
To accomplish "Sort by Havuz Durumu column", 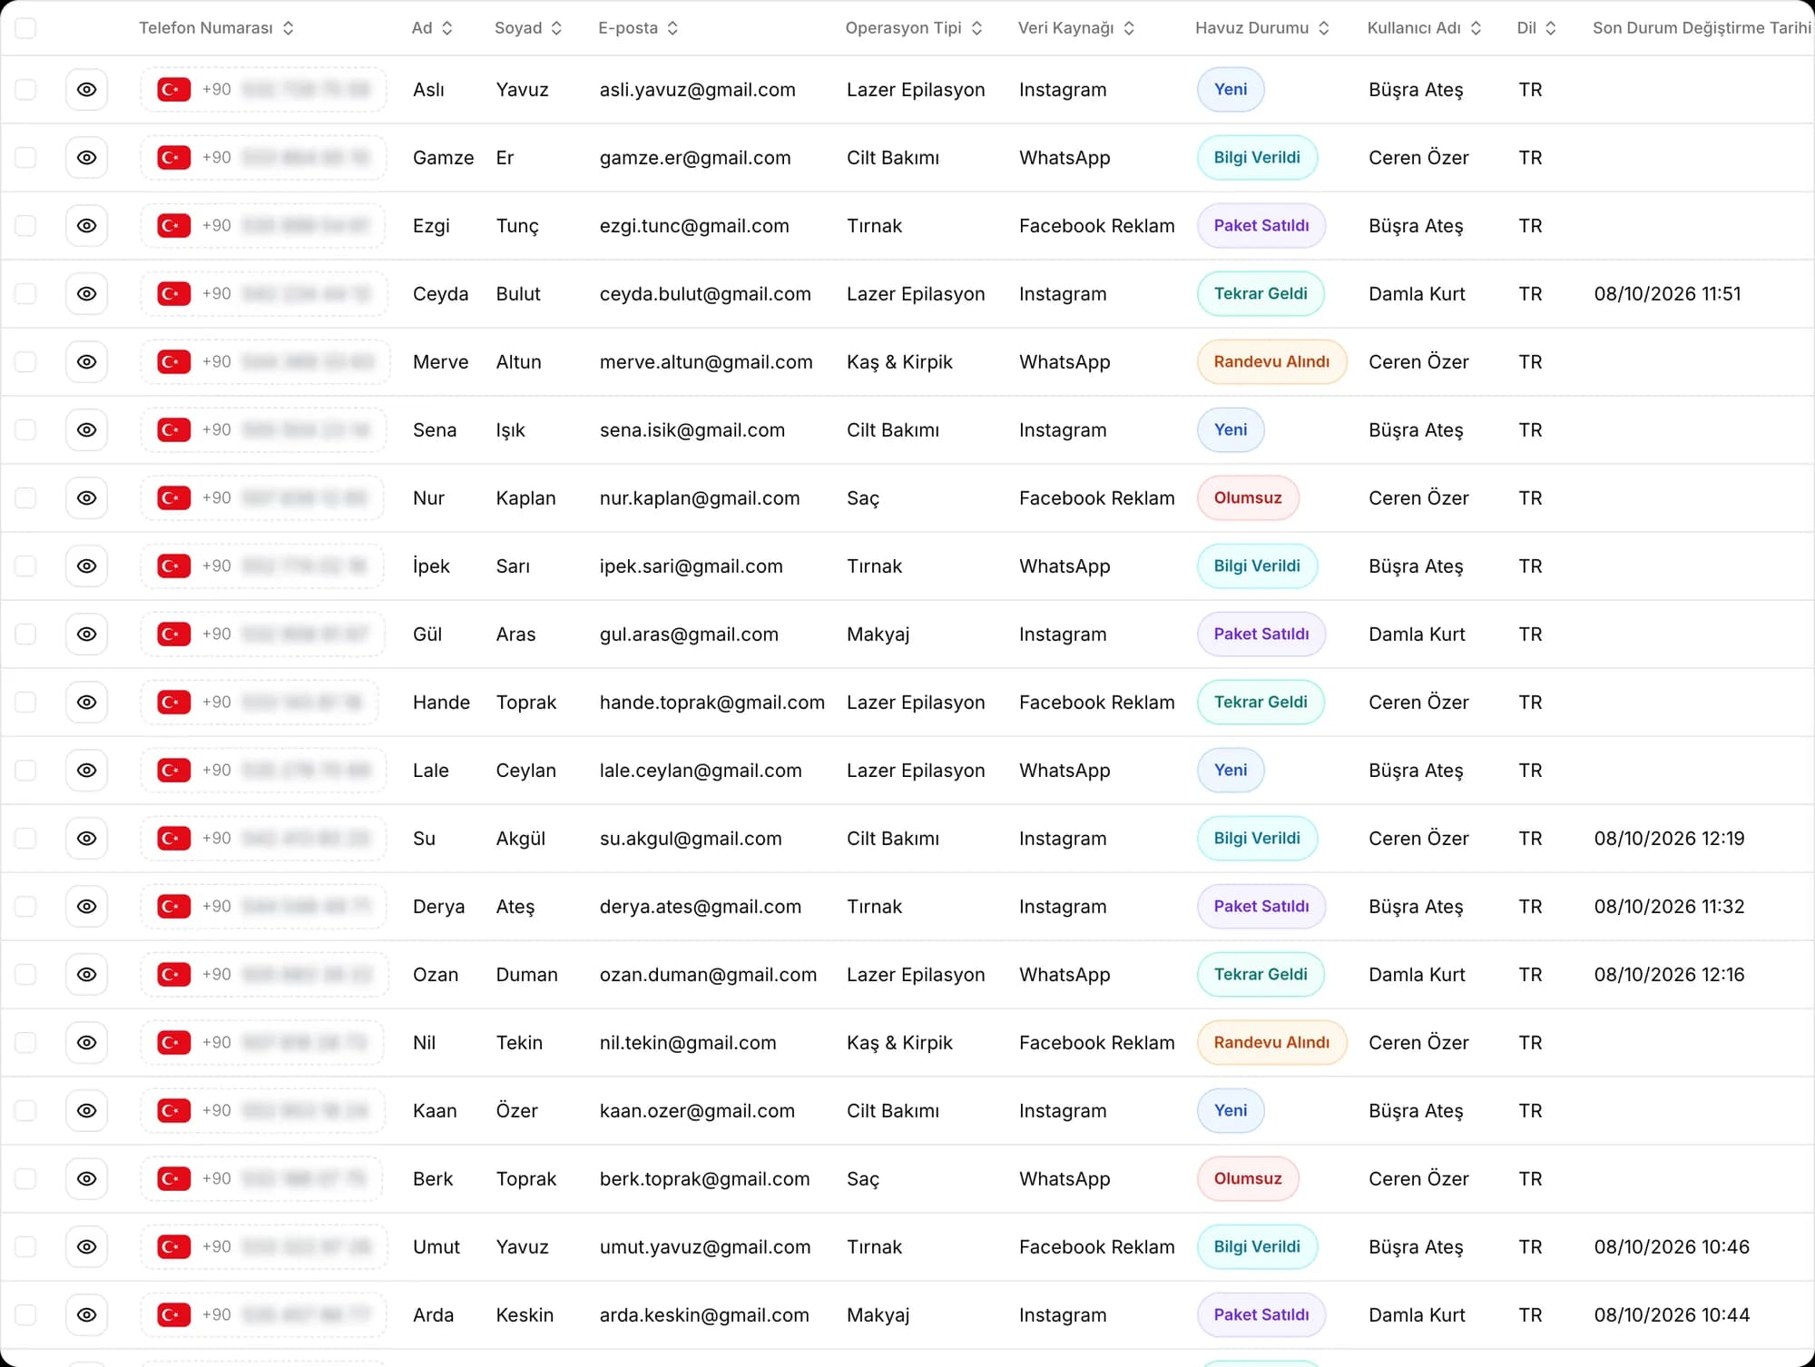I will click(x=1262, y=28).
